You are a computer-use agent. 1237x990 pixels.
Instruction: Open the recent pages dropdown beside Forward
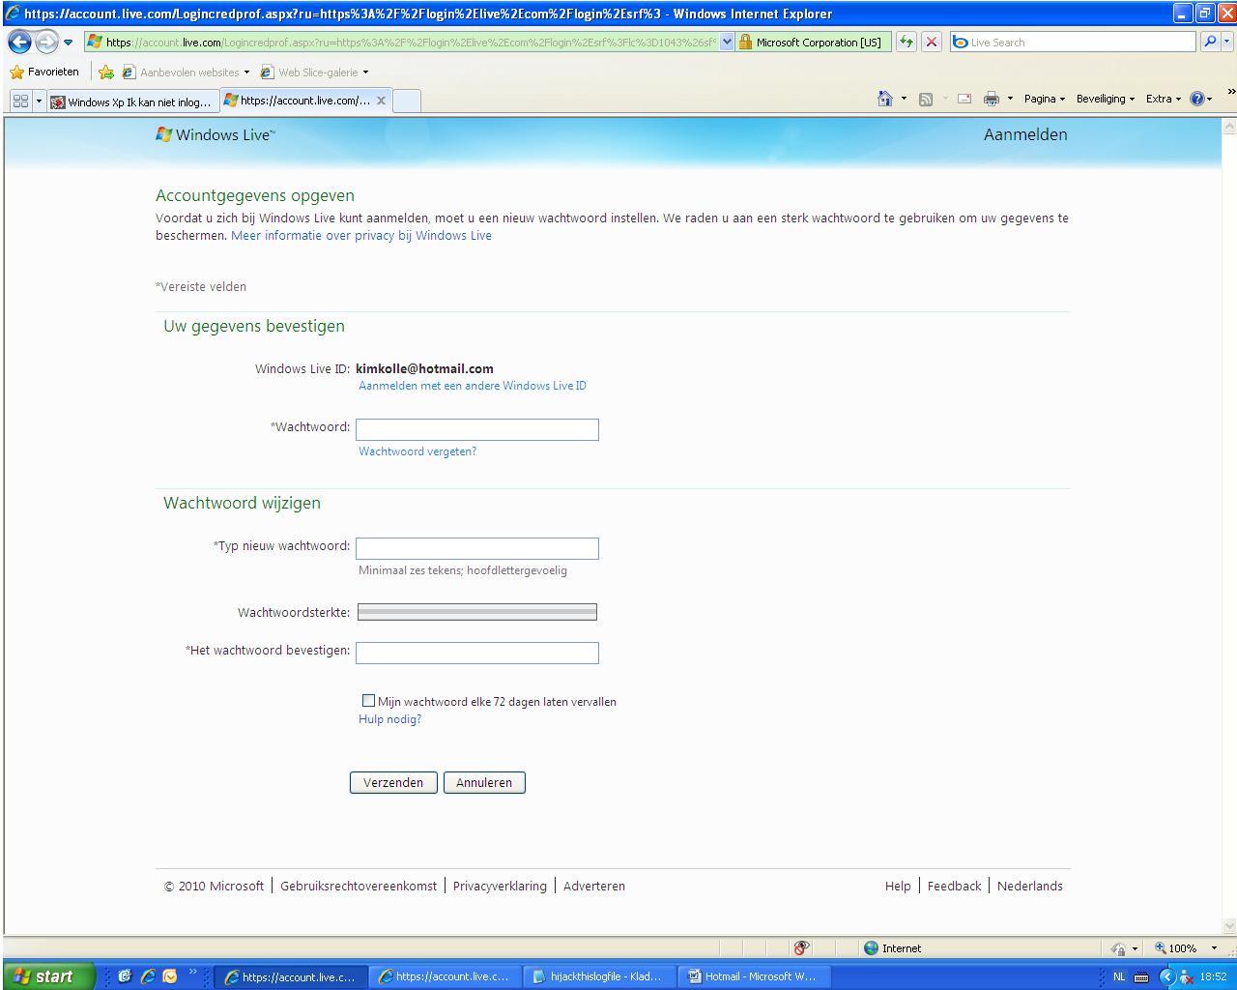click(69, 43)
